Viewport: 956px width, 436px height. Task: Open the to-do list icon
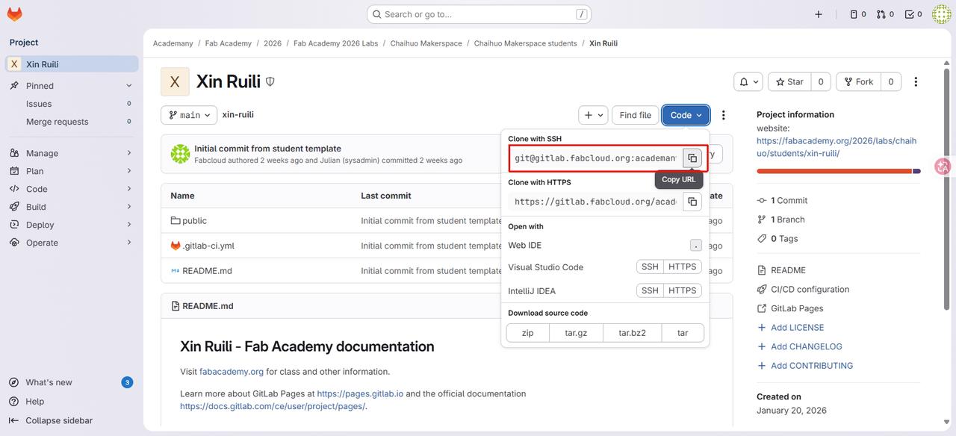(x=913, y=14)
